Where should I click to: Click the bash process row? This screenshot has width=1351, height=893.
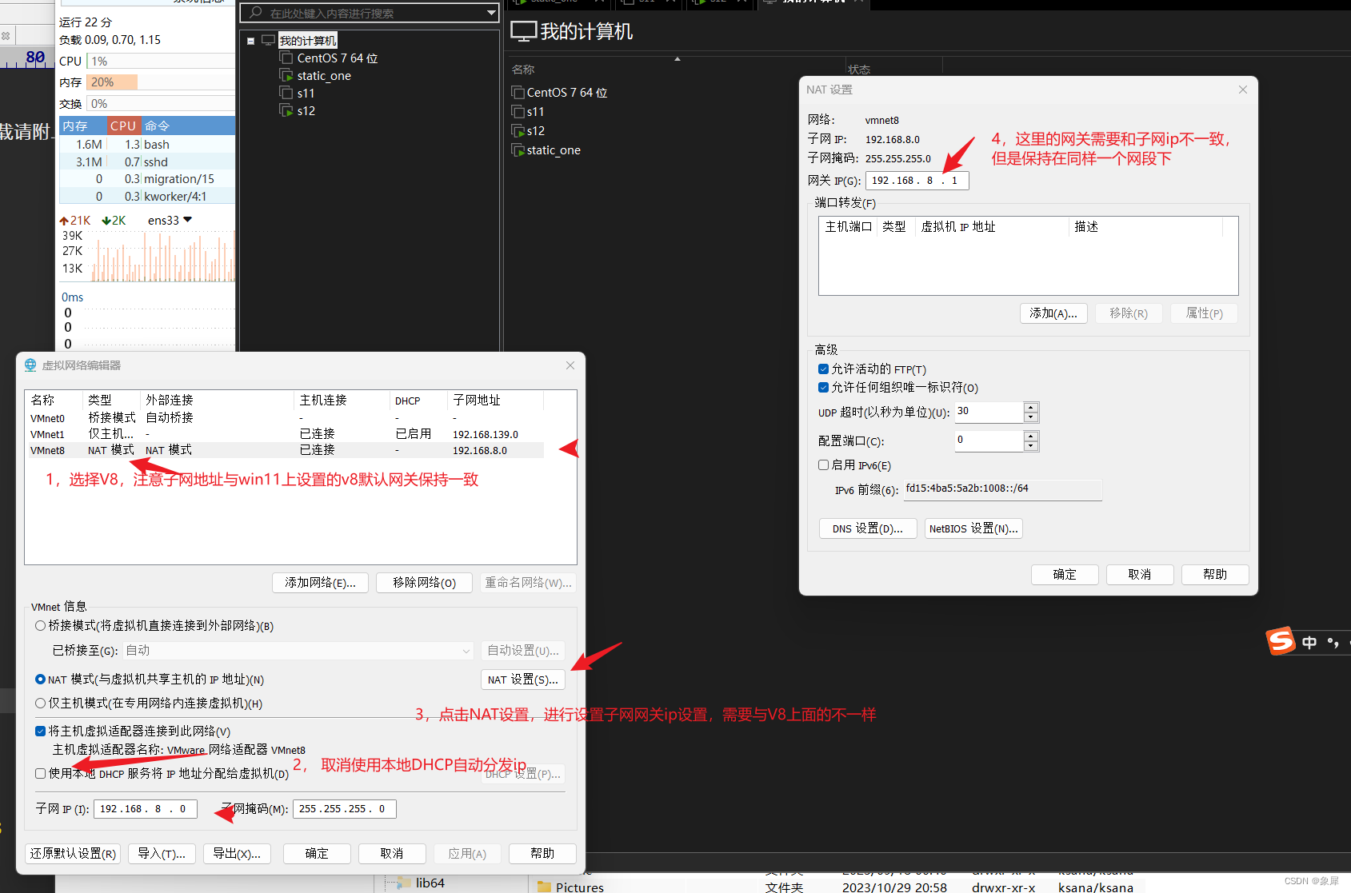click(x=147, y=145)
